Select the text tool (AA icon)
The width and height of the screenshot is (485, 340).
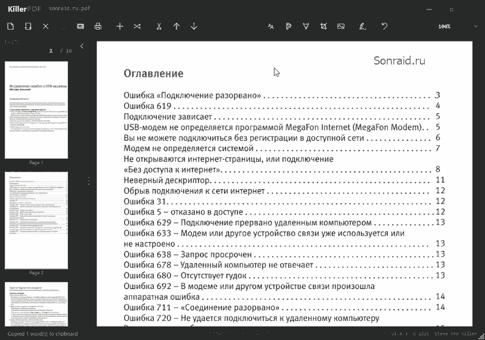coord(271,27)
